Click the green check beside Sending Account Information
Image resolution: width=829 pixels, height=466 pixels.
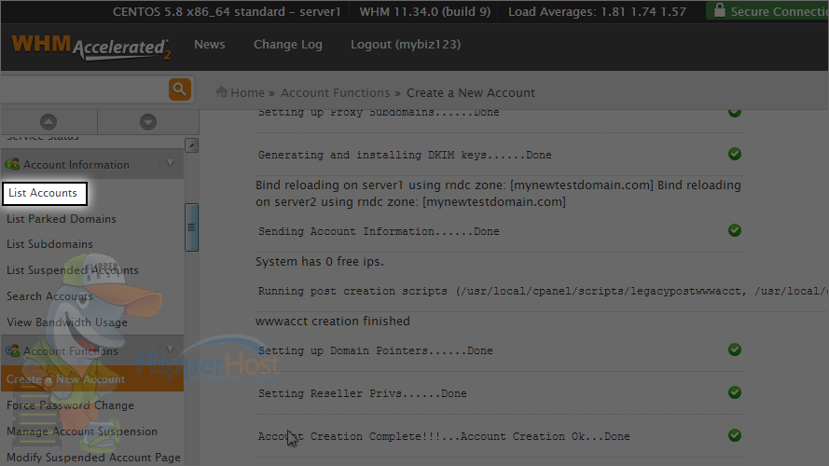click(735, 230)
